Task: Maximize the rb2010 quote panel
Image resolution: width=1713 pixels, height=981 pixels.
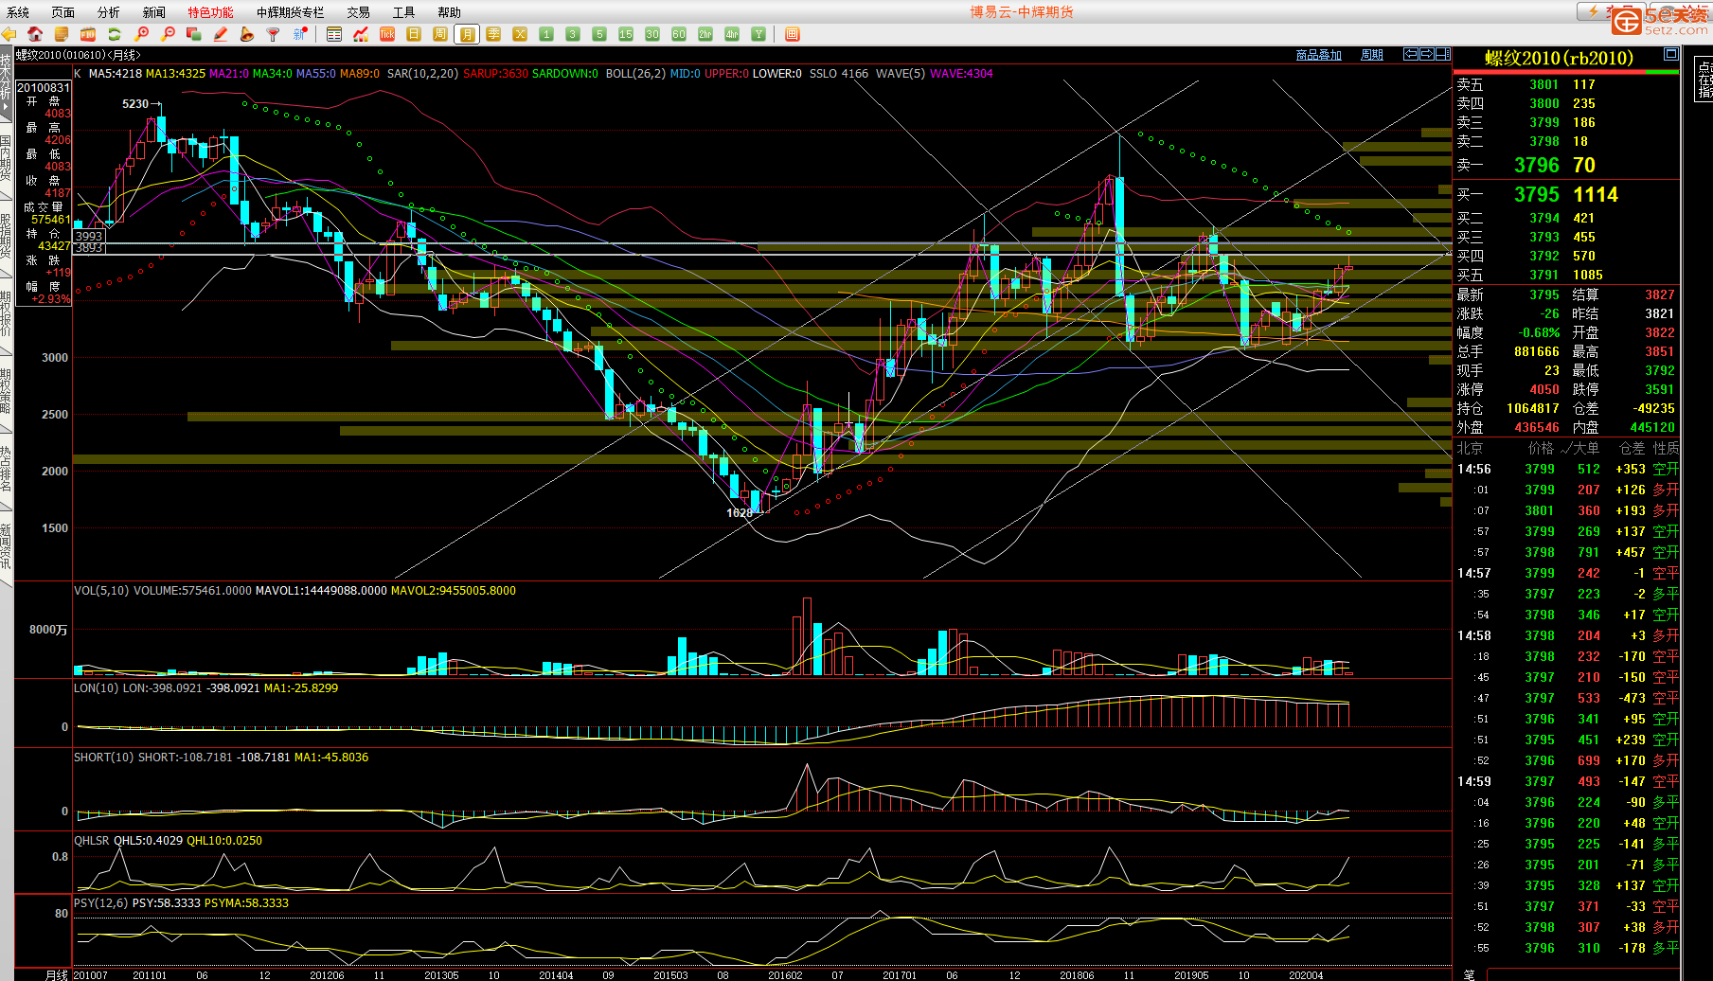Action: pyautogui.click(x=1671, y=55)
